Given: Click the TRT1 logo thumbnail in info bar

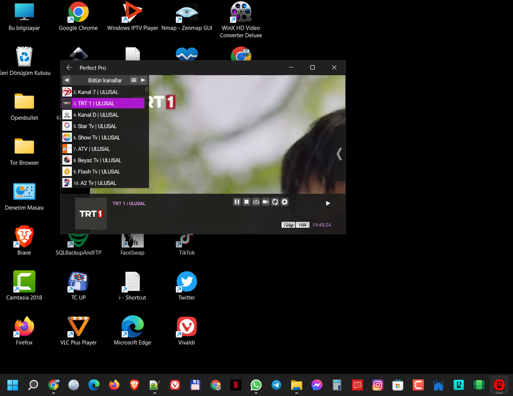Looking at the screenshot, I should [x=91, y=213].
